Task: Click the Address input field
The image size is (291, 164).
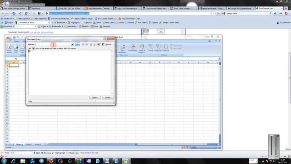Action: (53, 45)
